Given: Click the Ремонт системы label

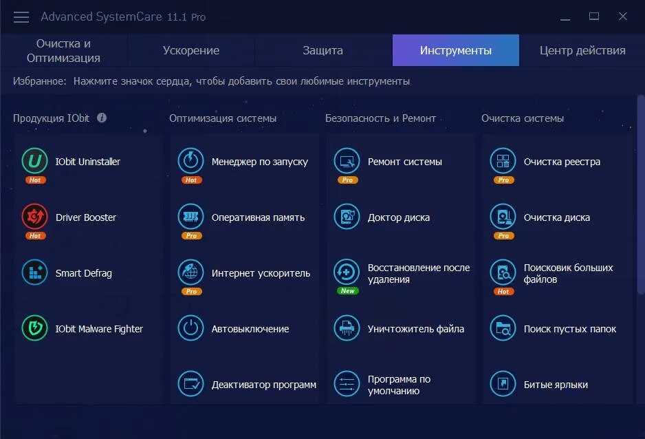Looking at the screenshot, I should 405,162.
